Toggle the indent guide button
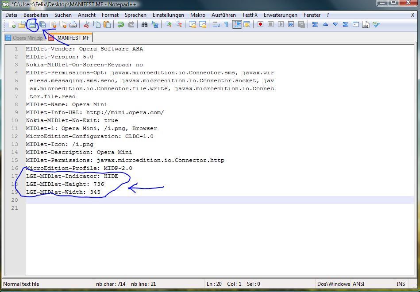The width and height of the screenshot is (420, 292). coord(237,25)
